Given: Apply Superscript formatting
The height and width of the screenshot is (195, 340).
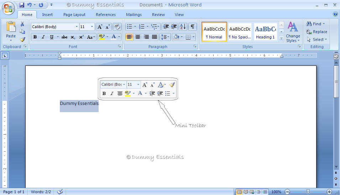Looking at the screenshot, I should tap(81, 37).
